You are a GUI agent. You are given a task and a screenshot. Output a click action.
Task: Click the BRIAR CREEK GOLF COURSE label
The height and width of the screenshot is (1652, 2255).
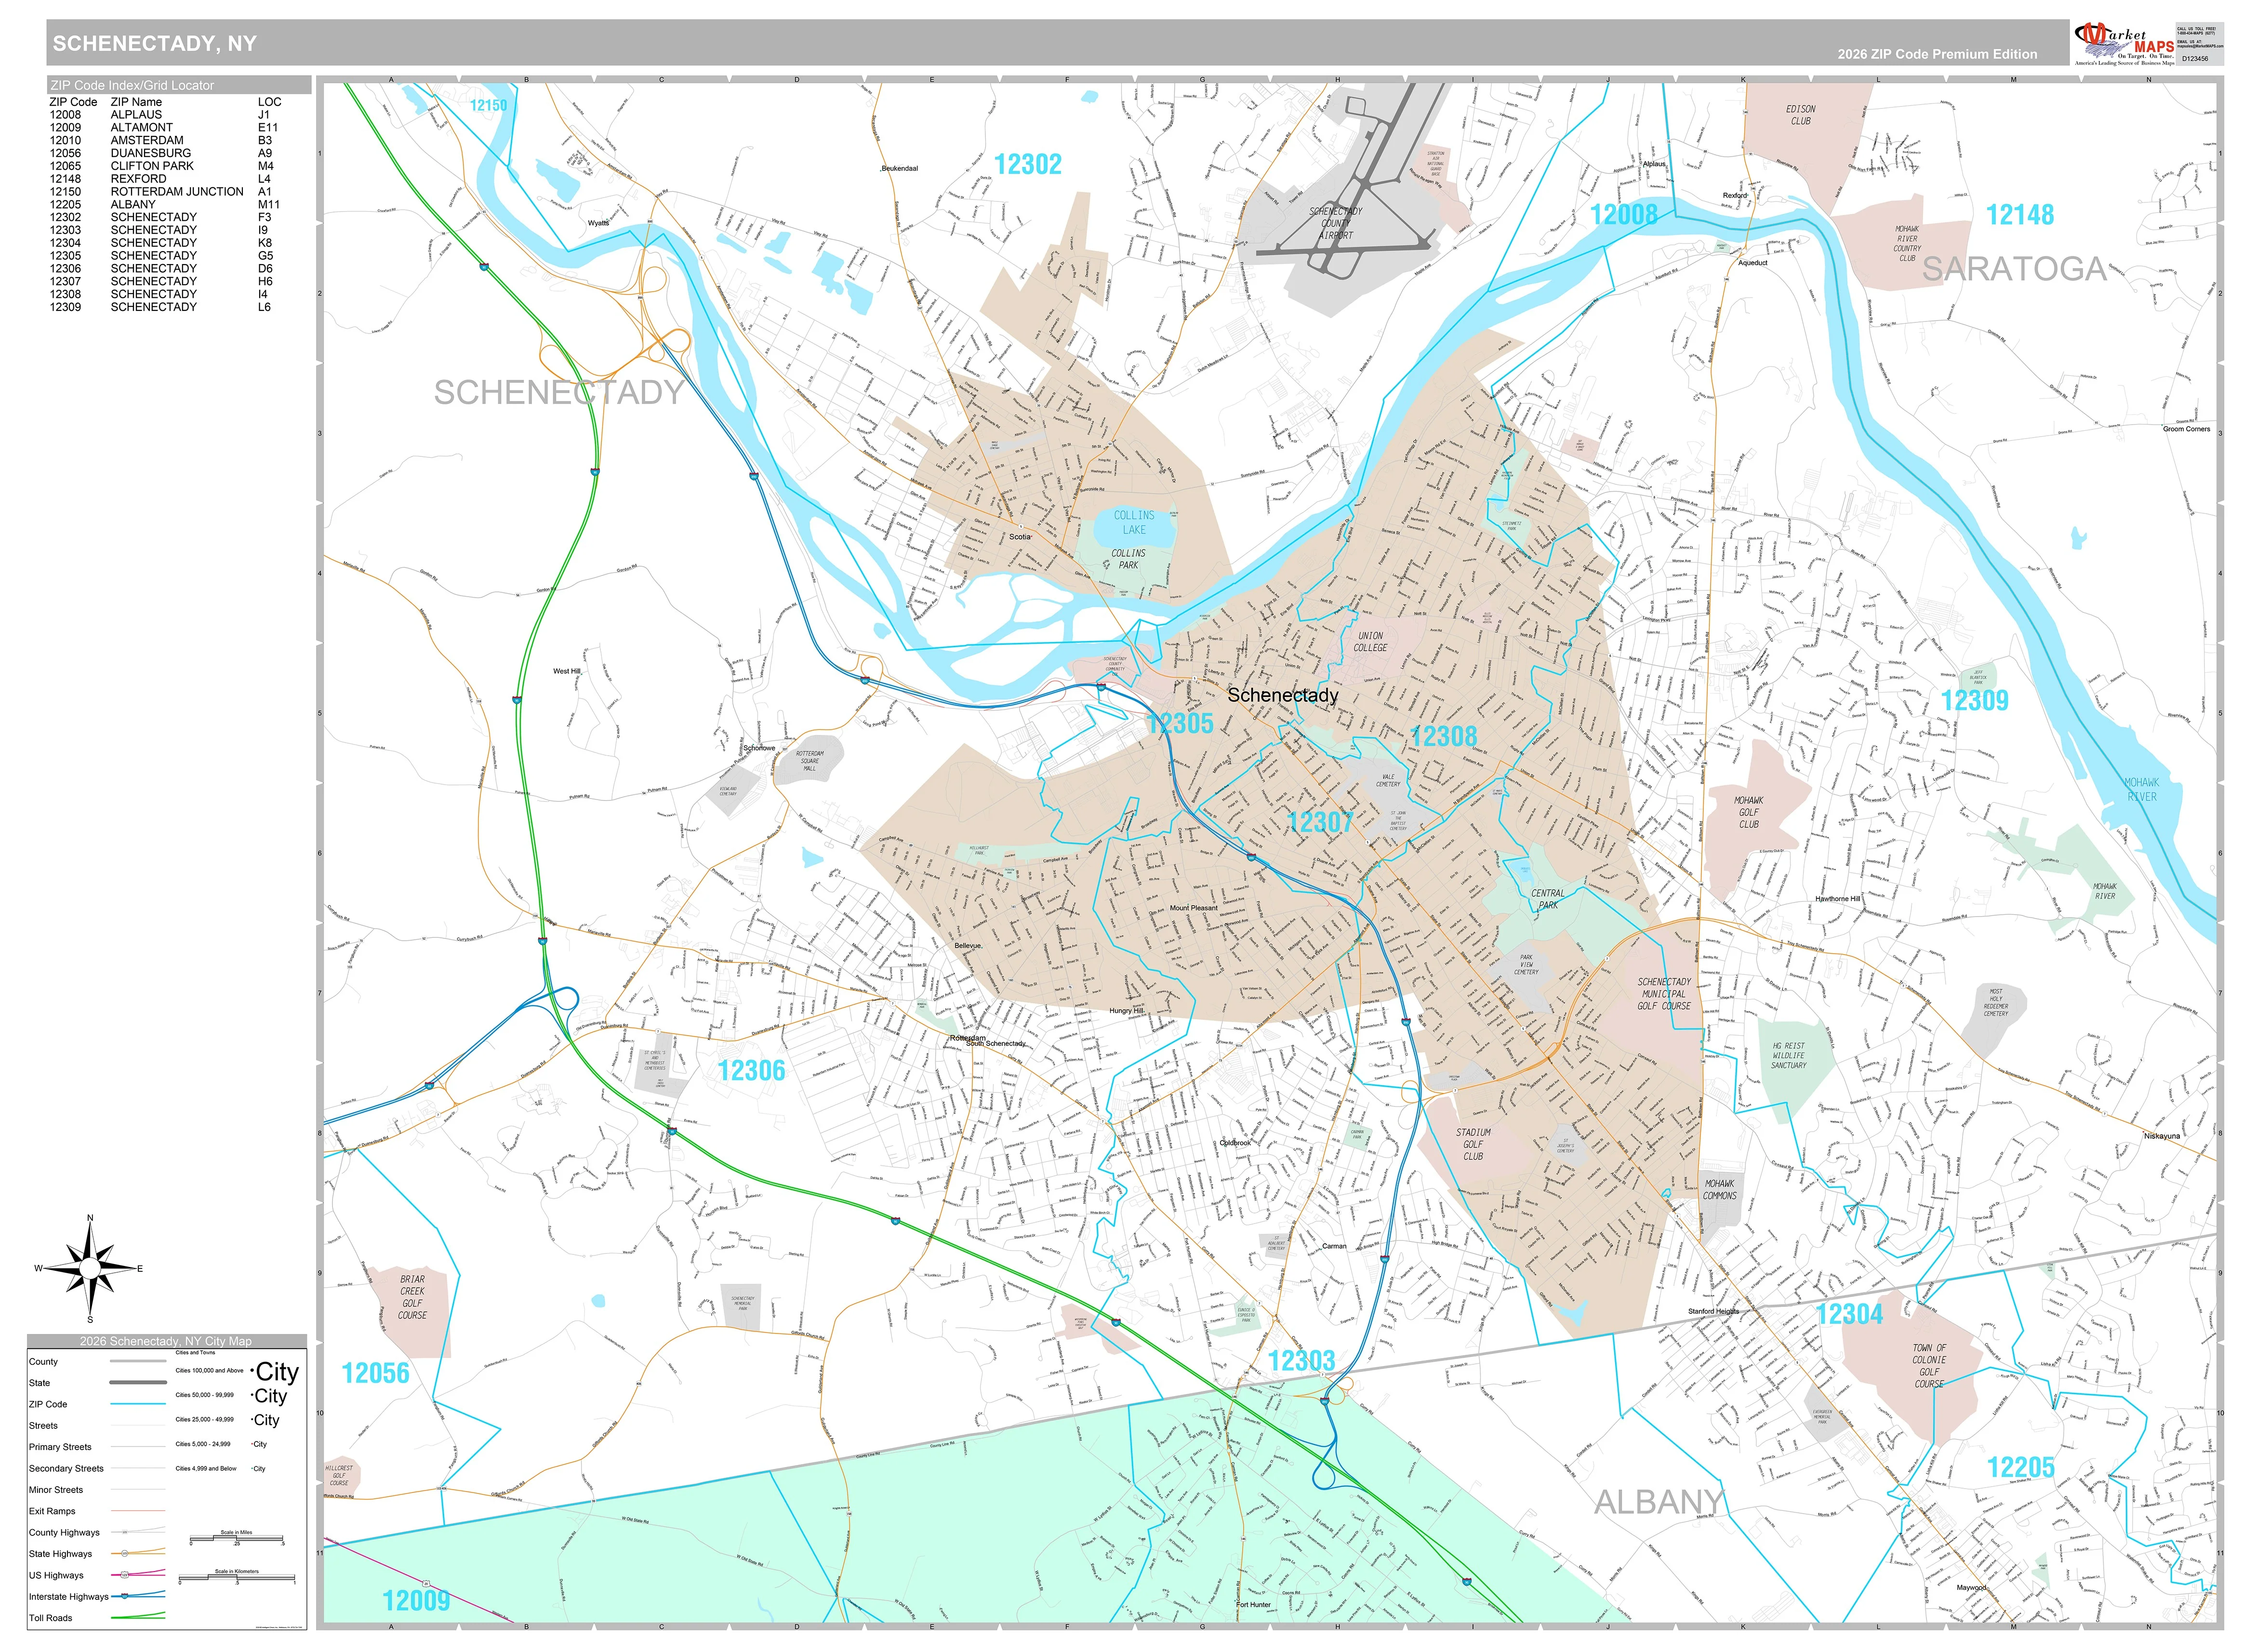pos(413,1297)
